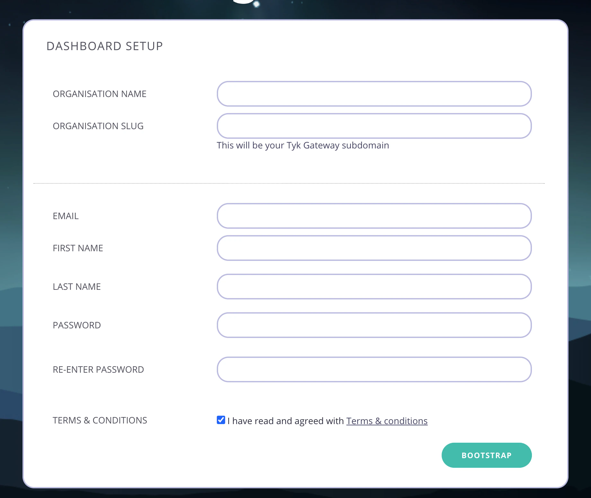Click the Tyk Gateway subdomain helper text
591x498 pixels.
point(303,145)
